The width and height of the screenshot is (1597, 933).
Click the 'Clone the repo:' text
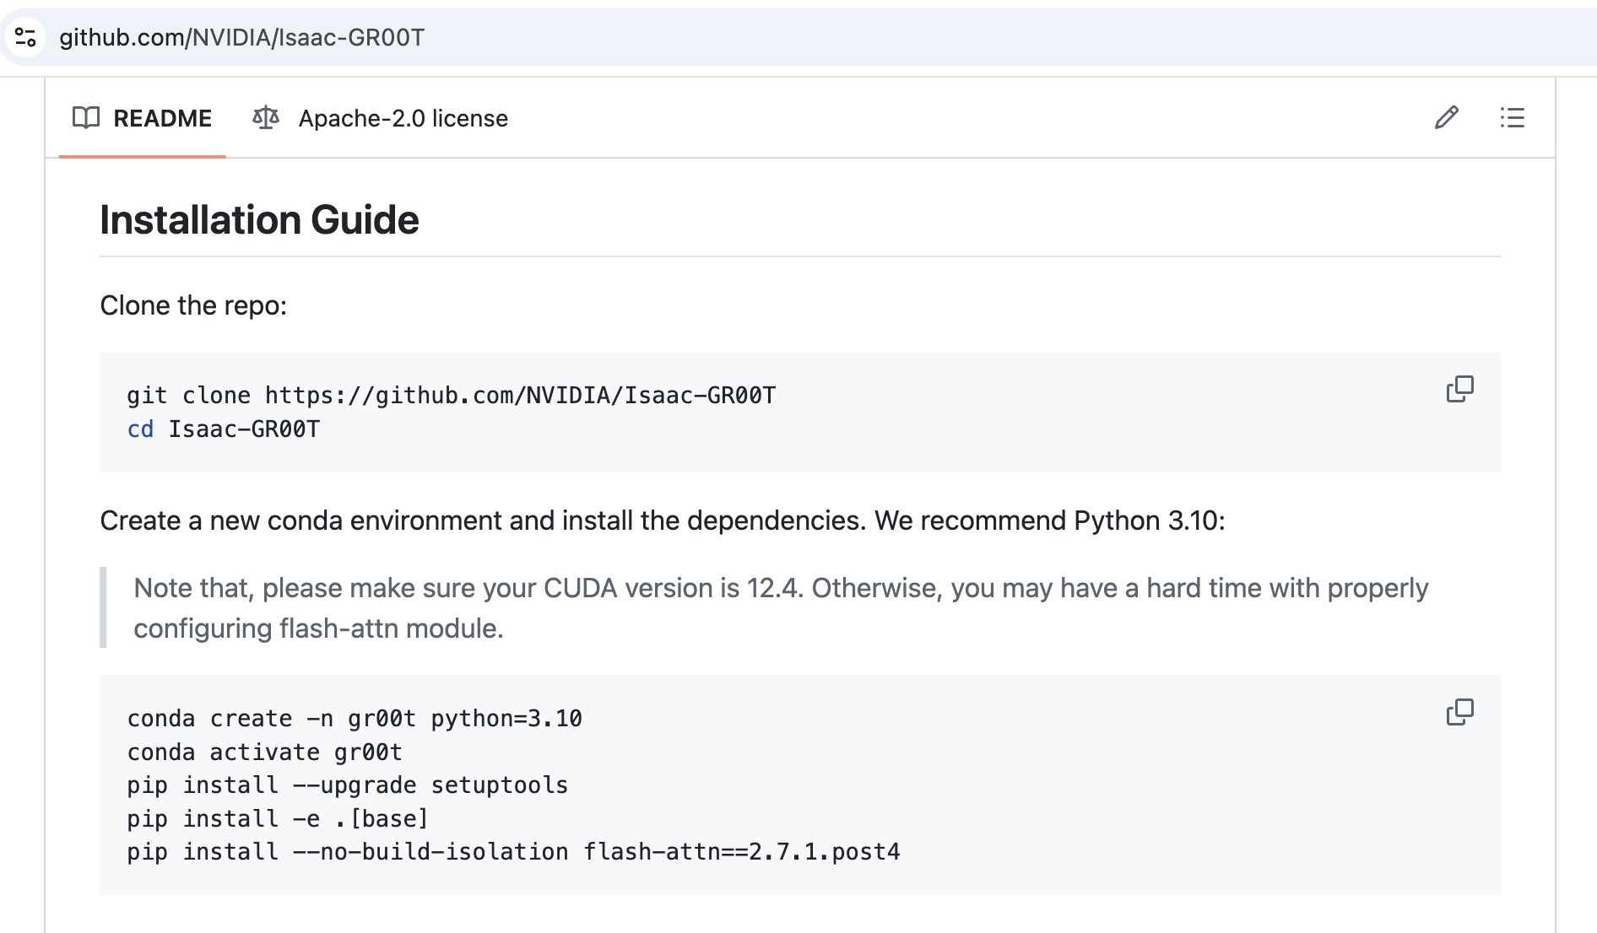193,305
